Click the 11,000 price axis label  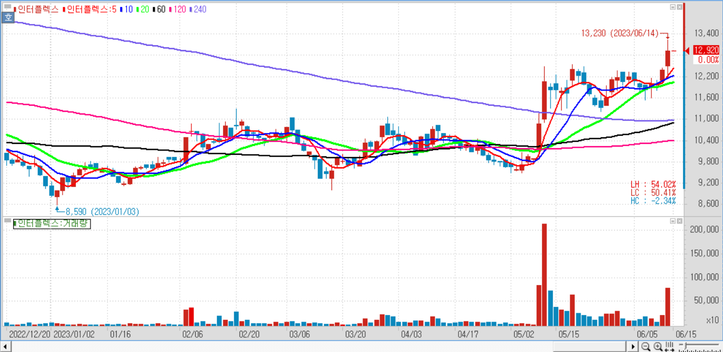click(x=706, y=118)
